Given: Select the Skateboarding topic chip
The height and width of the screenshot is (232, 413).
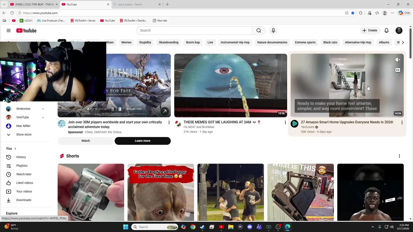Looking at the screenshot, I should [x=168, y=42].
